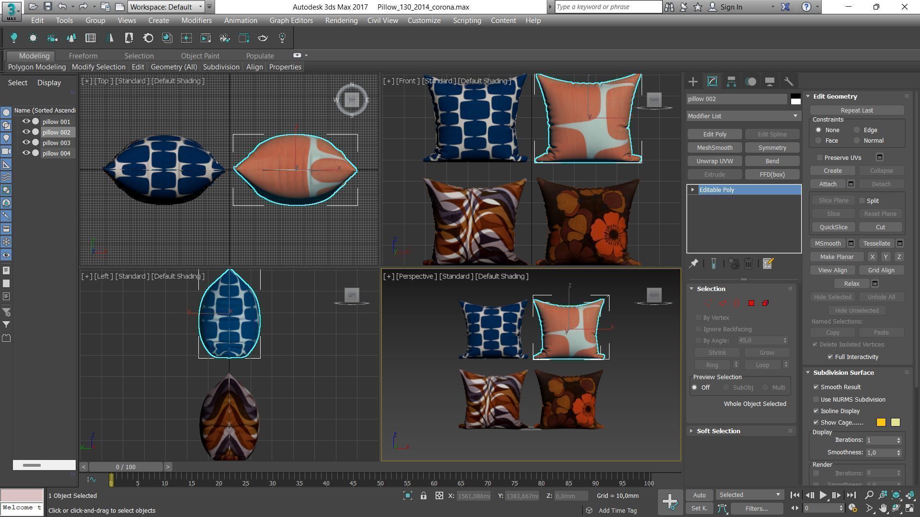
Task: Click the Make Planar button
Action: (x=837, y=257)
